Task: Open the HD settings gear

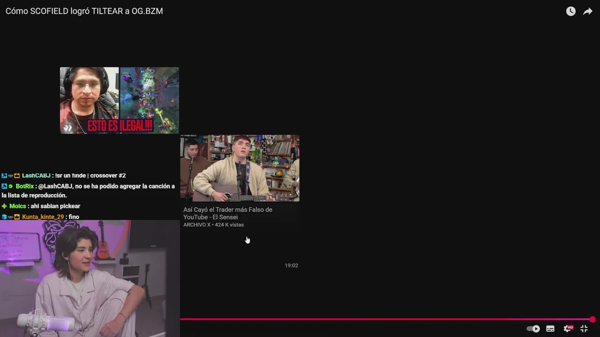Action: tap(568, 329)
